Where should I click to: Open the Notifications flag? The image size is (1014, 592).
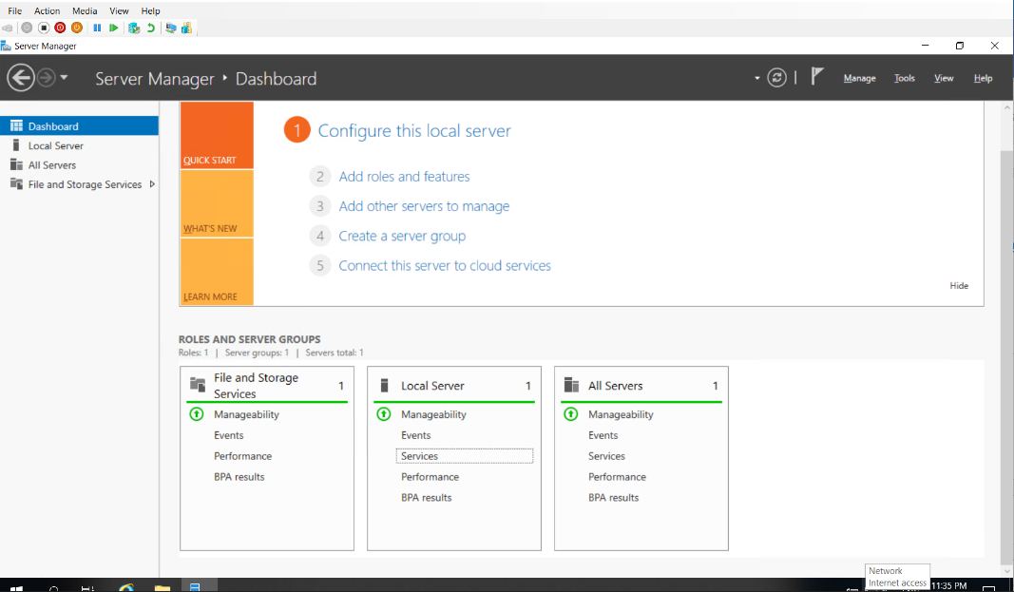click(817, 77)
